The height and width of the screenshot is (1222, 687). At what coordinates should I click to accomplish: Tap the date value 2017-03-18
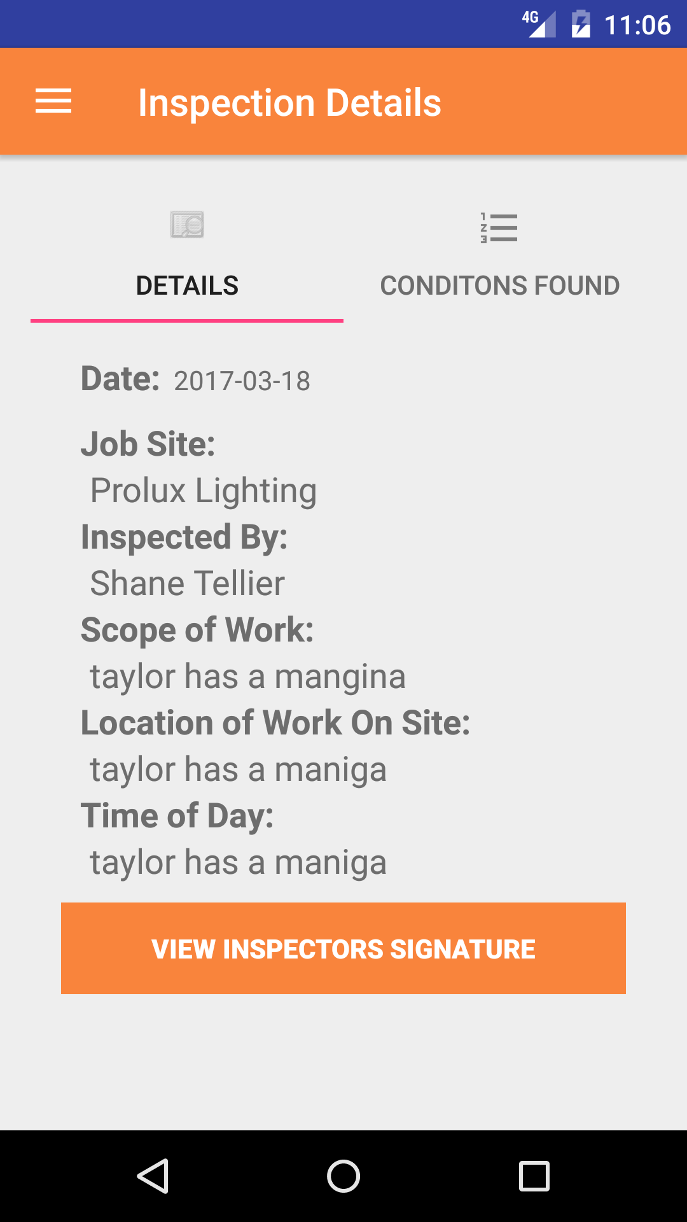point(242,381)
